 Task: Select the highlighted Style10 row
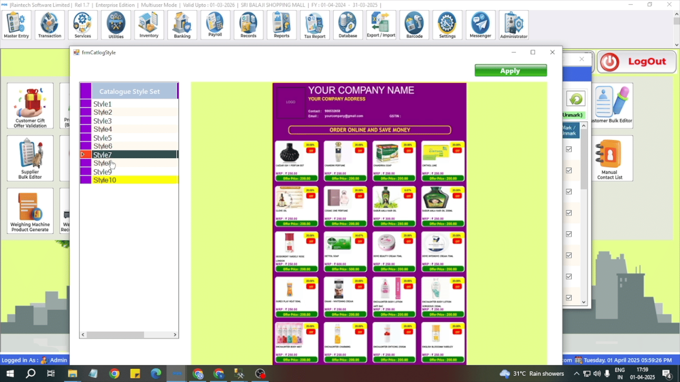pyautogui.click(x=105, y=180)
